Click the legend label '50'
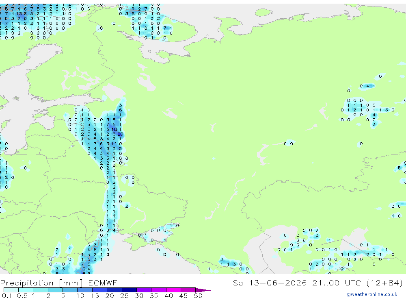Screen dimensions: 406x298 198,296
